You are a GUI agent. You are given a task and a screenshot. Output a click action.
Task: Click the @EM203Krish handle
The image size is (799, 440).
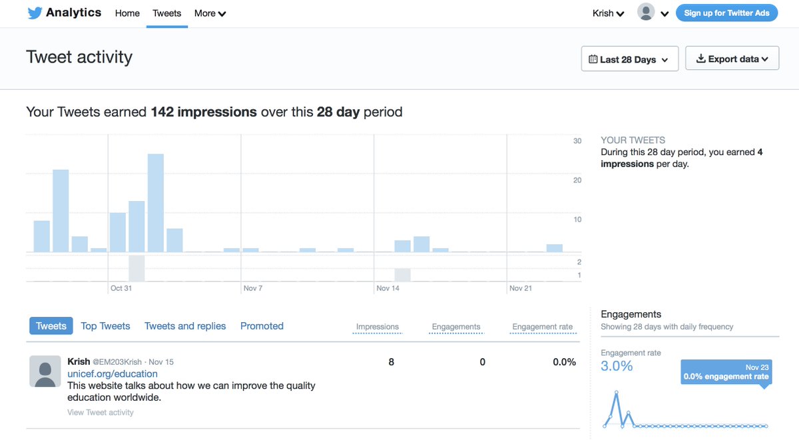(117, 362)
